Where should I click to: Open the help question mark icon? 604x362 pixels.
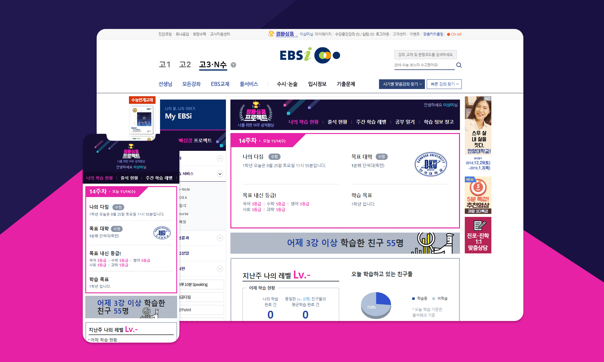(233, 65)
